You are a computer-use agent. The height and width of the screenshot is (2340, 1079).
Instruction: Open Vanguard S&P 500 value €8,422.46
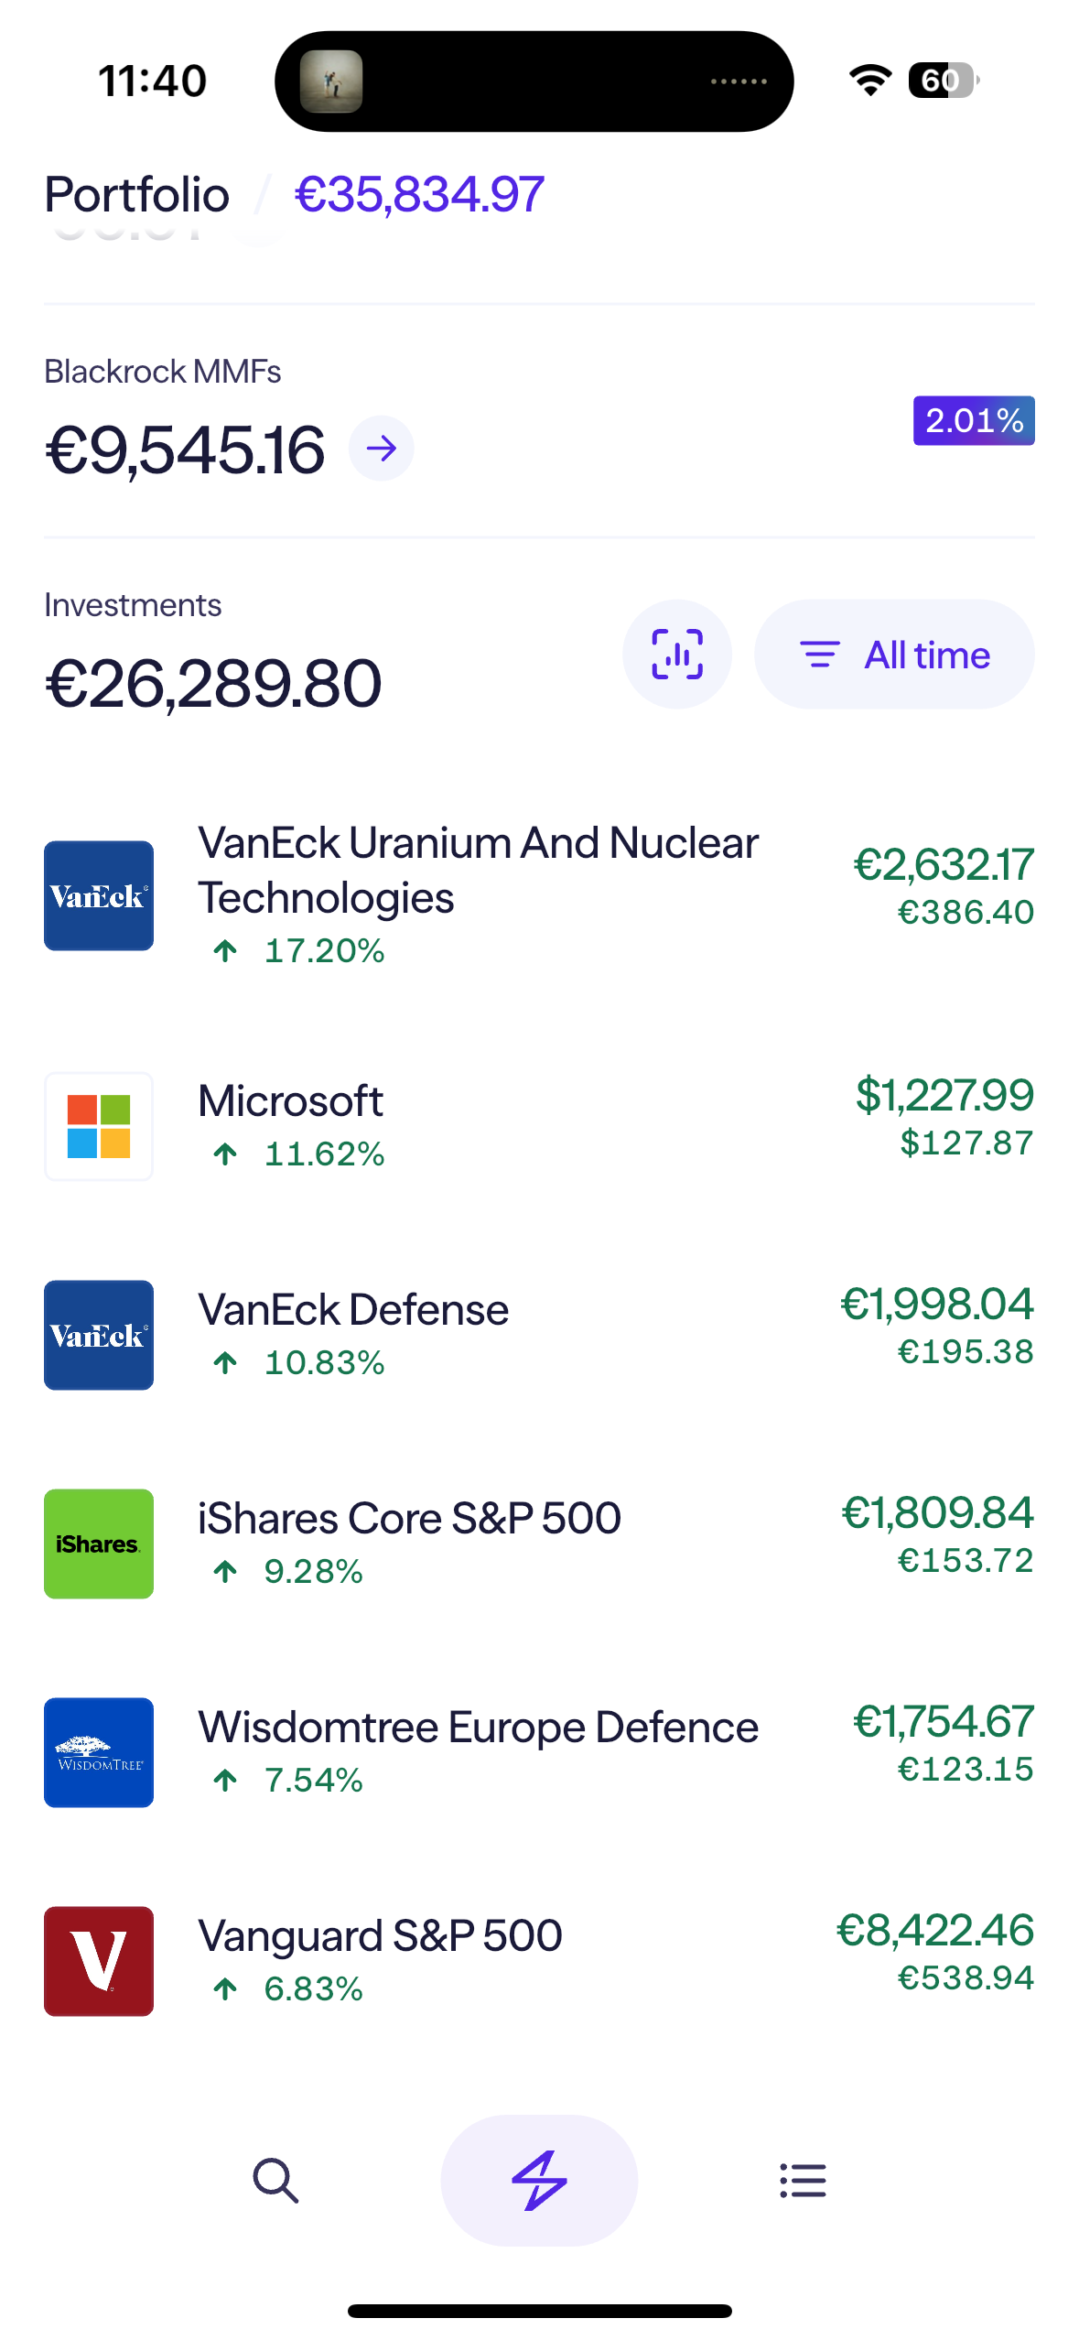(934, 1931)
